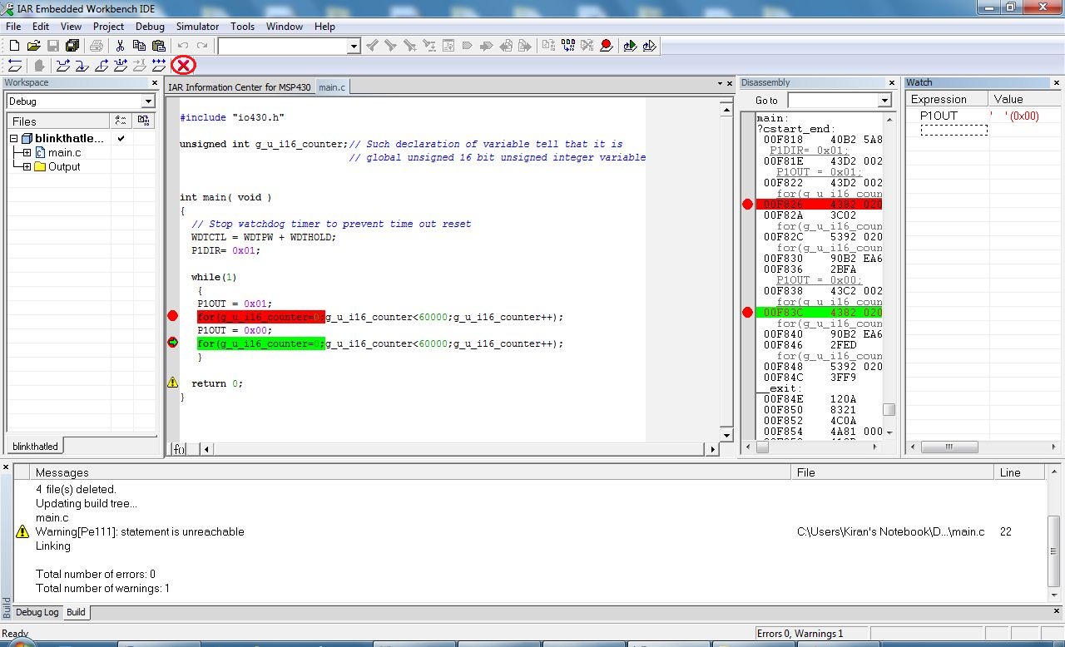Toggle breakpoint on the green current-statement line
Viewport: 1065px width, 647px height.
click(x=172, y=343)
